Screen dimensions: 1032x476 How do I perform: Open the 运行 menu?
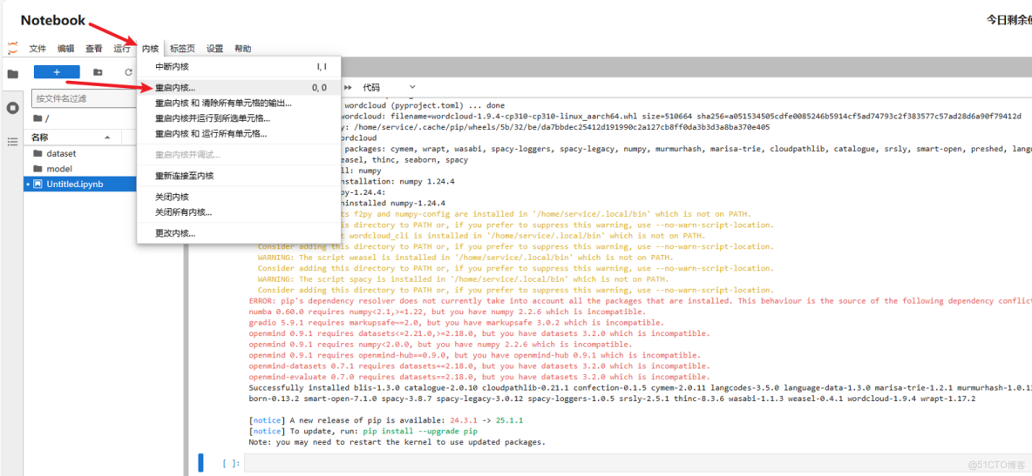[122, 49]
